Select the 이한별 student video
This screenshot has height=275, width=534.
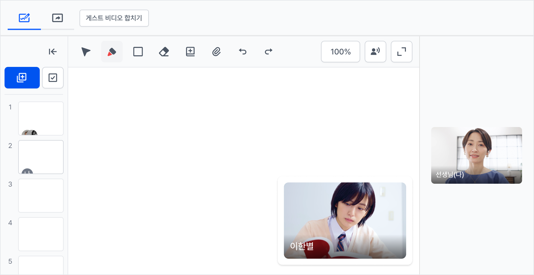coord(345,221)
